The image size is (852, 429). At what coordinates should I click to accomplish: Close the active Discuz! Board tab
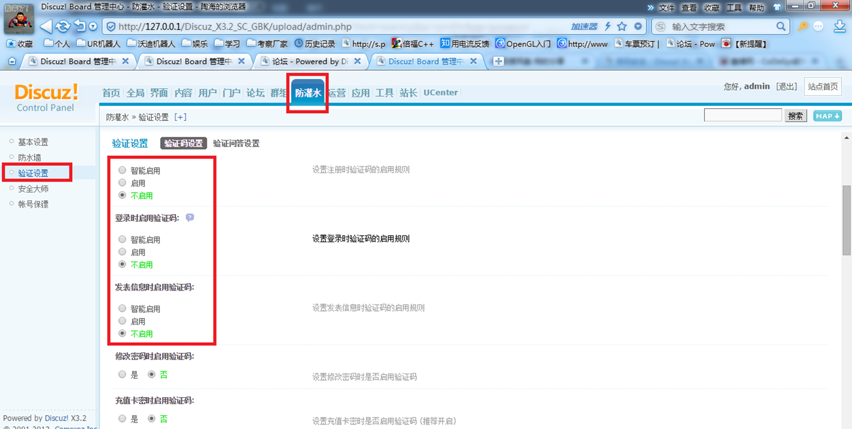coord(475,61)
